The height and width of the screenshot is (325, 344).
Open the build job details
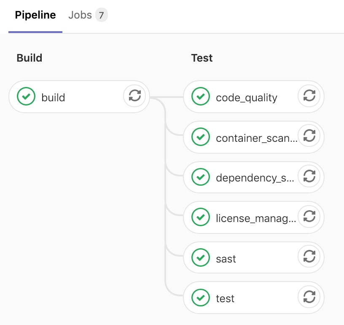(x=53, y=97)
